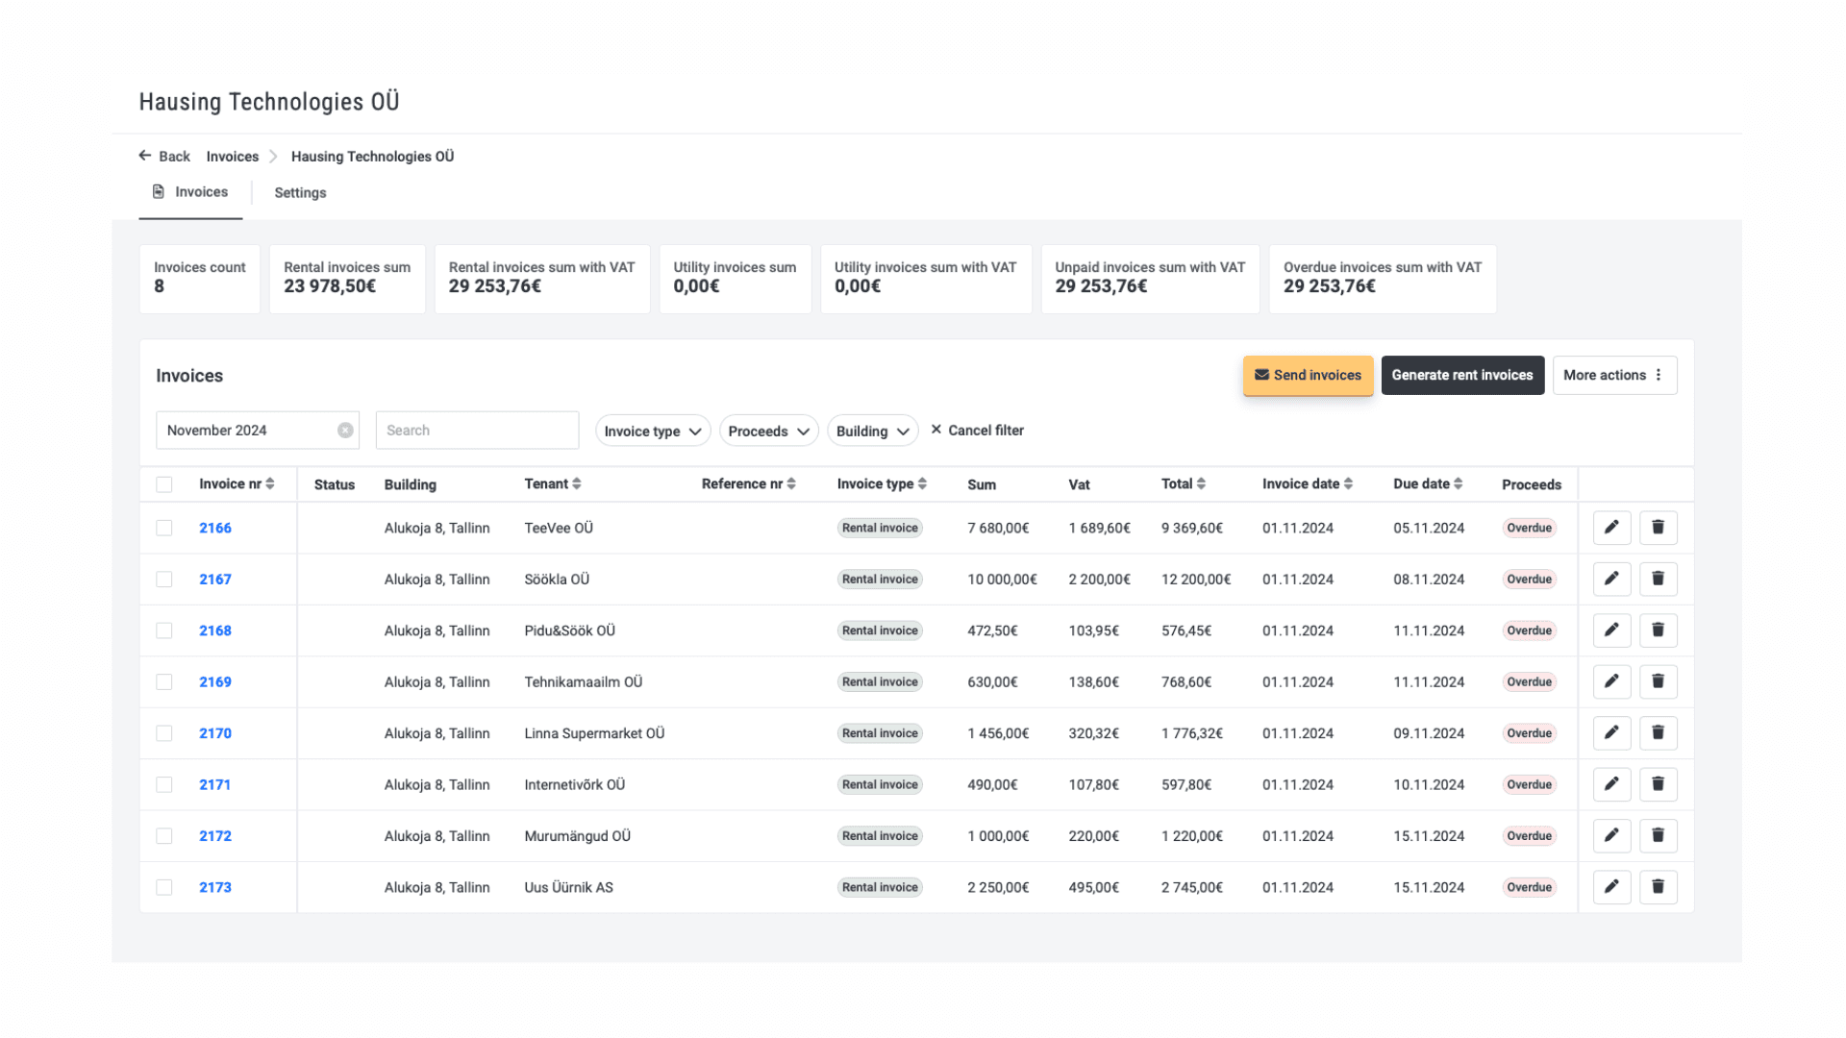
Task: Click pencil icon for Pidu&Söök OÜ invoice
Action: (x=1611, y=630)
